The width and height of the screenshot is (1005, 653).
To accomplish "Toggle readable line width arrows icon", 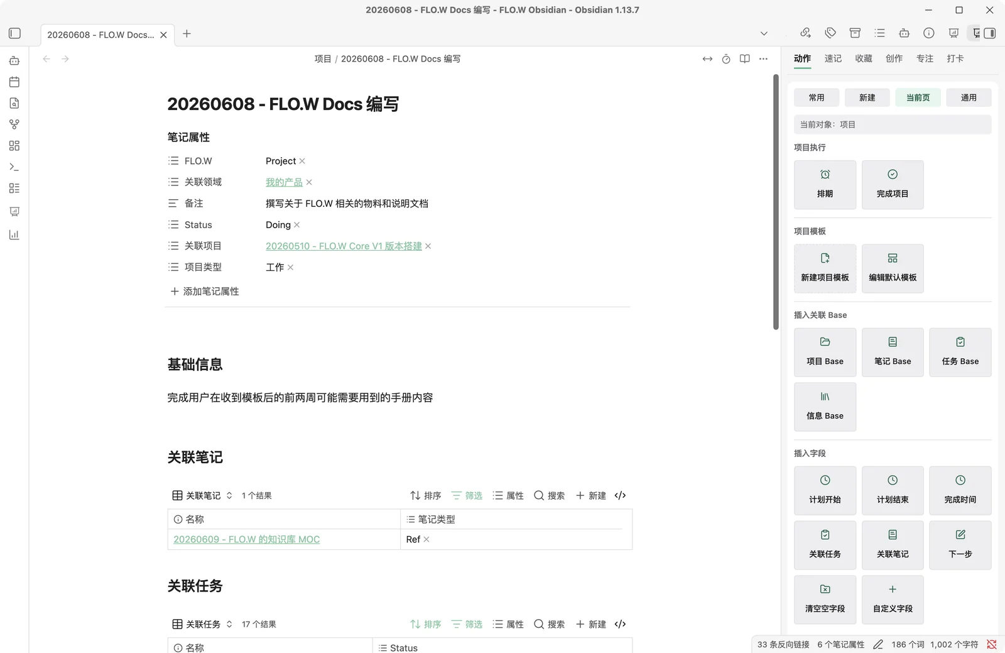I will click(x=707, y=58).
